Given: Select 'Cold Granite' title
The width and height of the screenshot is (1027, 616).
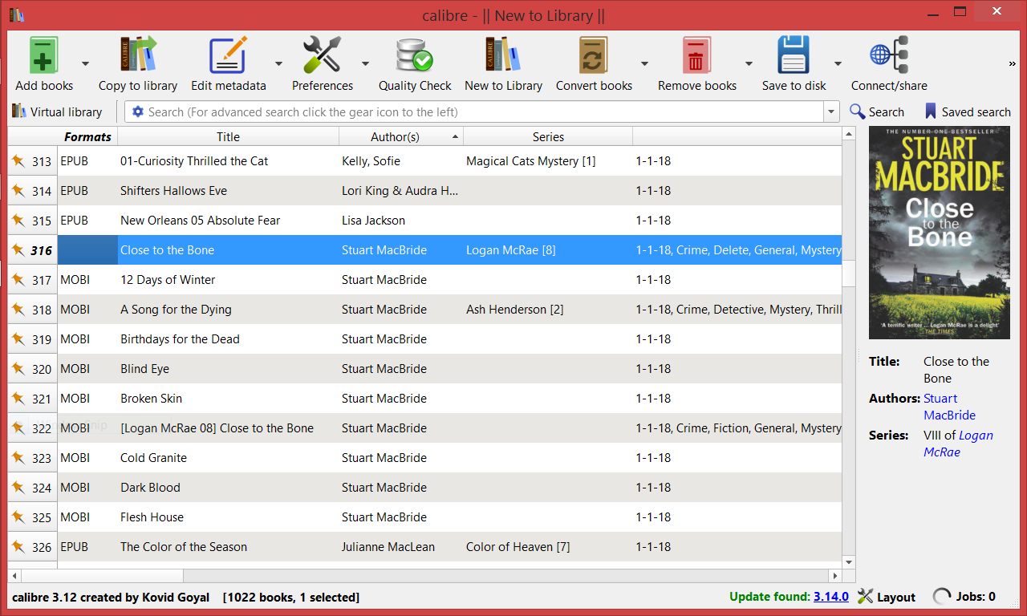Looking at the screenshot, I should click(x=153, y=458).
